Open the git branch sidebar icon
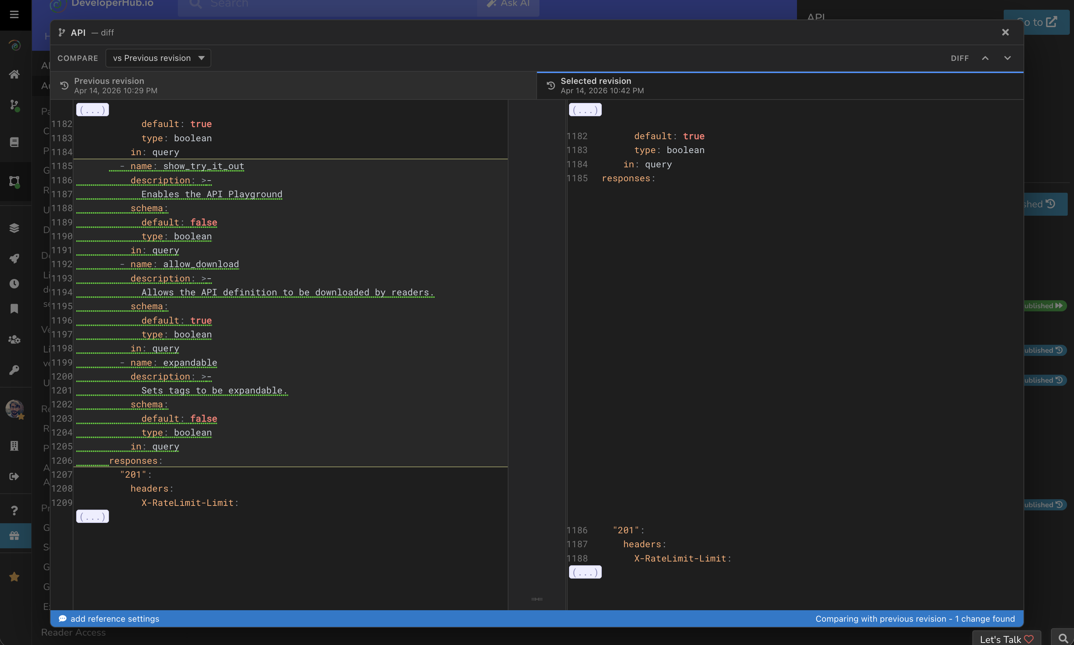The image size is (1074, 645). click(x=14, y=105)
